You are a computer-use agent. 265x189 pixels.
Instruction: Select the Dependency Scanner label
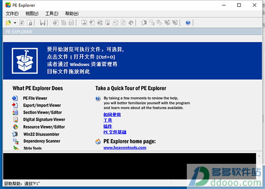[42, 141]
